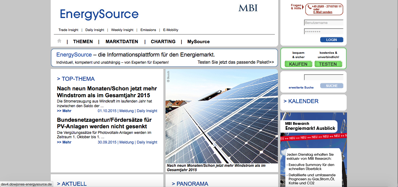This screenshot has height=187, width=398.
Task: Click the Photovoltaik-Anlagen teaser text
Action: pyautogui.click(x=104, y=135)
